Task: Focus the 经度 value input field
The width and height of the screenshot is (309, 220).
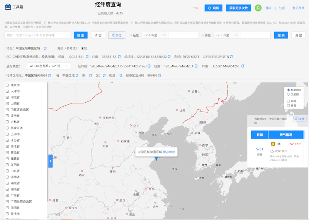Action: click(x=183, y=35)
